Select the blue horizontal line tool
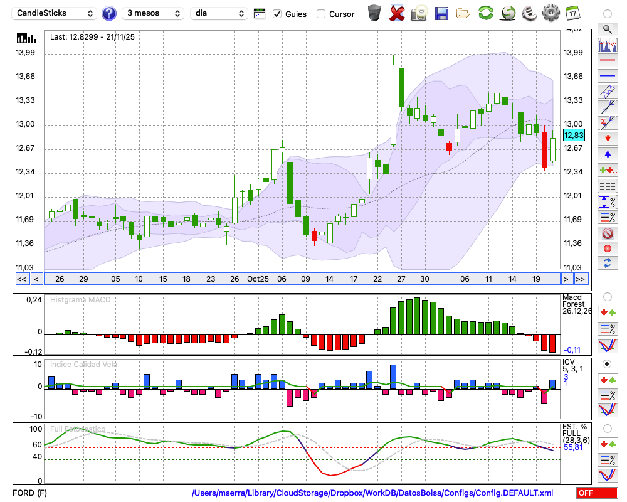 [607, 76]
